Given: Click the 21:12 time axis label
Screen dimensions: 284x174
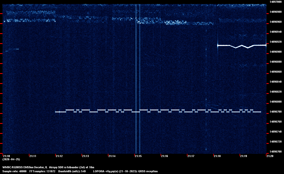Looking at the screenshot, I should pyautogui.click(x=59, y=156).
